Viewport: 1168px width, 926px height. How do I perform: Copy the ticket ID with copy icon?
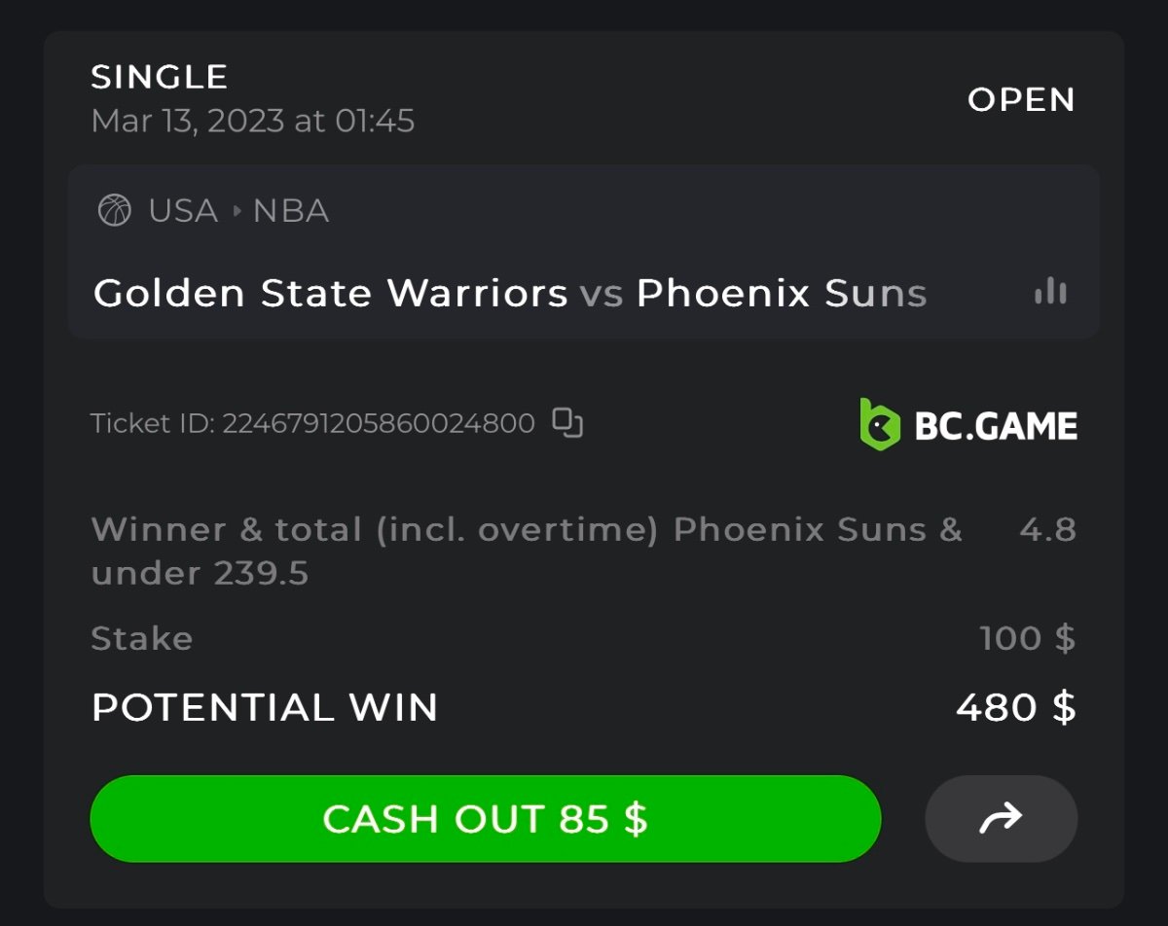click(567, 423)
